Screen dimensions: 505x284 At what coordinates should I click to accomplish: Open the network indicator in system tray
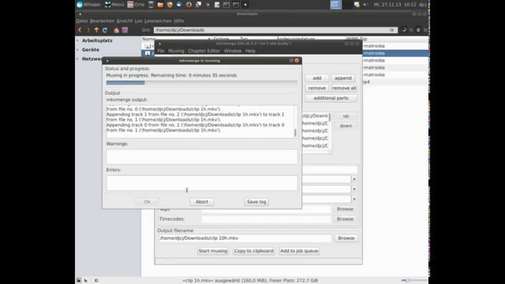click(x=357, y=5)
